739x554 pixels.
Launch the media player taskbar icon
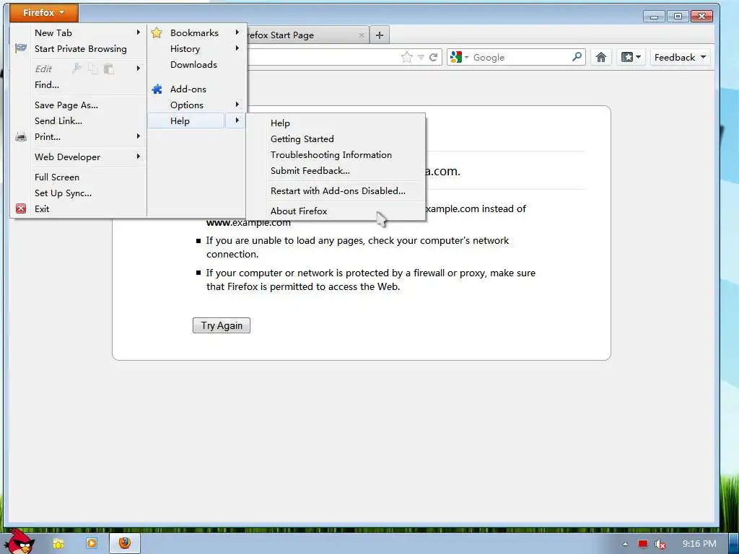(x=92, y=543)
